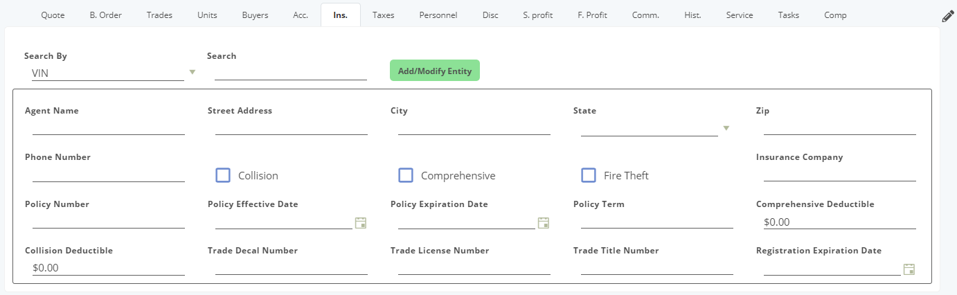The image size is (957, 295).
Task: Open the Policy Expiration Date calendar
Action: [544, 222]
